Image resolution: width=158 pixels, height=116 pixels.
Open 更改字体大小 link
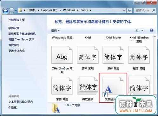(16, 51)
